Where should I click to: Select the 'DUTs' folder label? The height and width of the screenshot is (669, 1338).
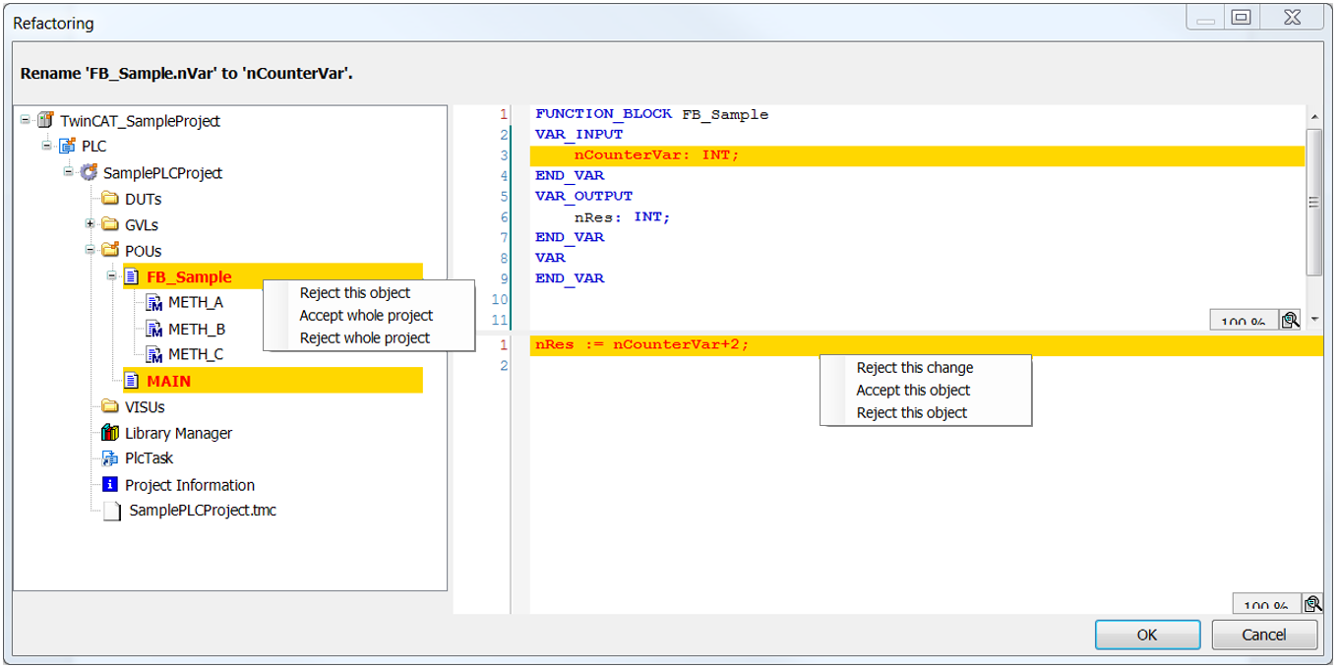(x=144, y=199)
